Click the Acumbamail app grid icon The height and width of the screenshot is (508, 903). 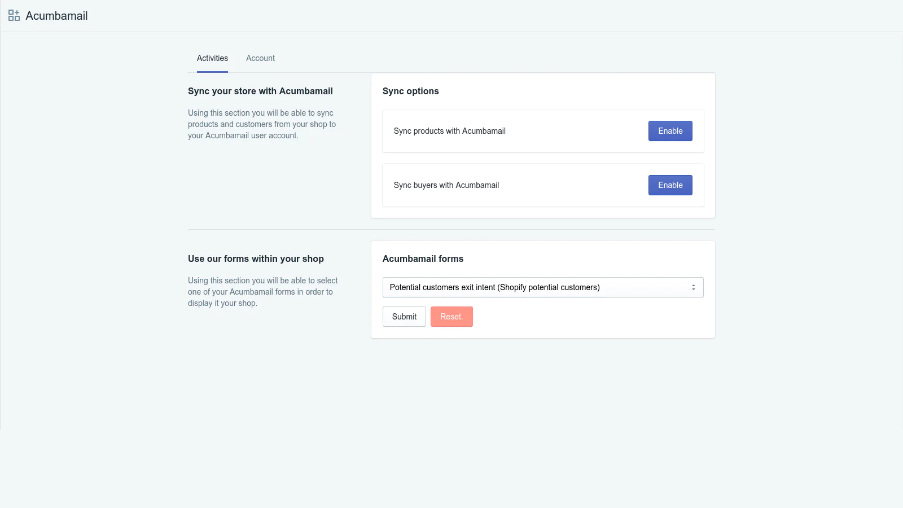[14, 16]
